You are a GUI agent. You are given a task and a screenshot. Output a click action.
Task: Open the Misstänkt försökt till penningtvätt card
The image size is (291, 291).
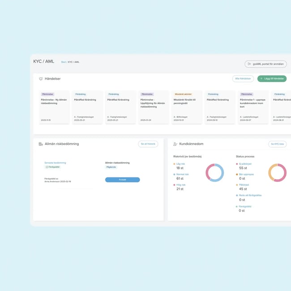click(x=187, y=107)
